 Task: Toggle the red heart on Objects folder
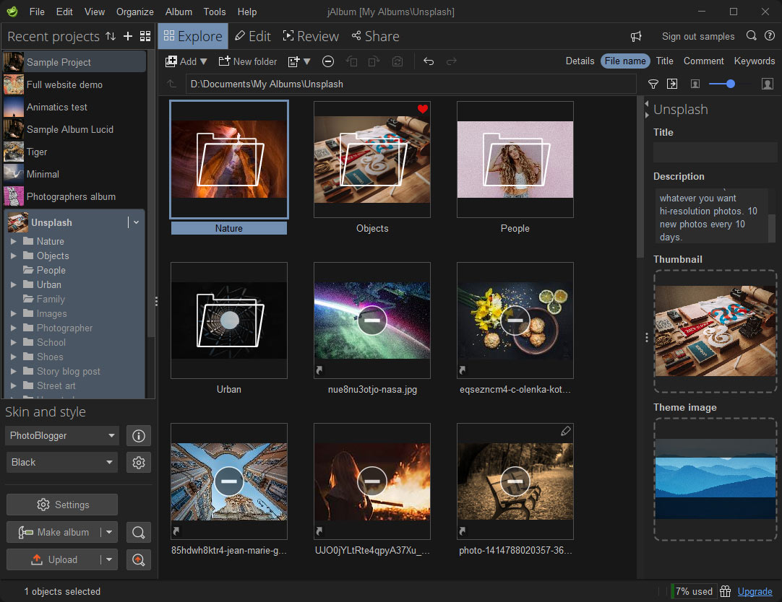pyautogui.click(x=423, y=110)
